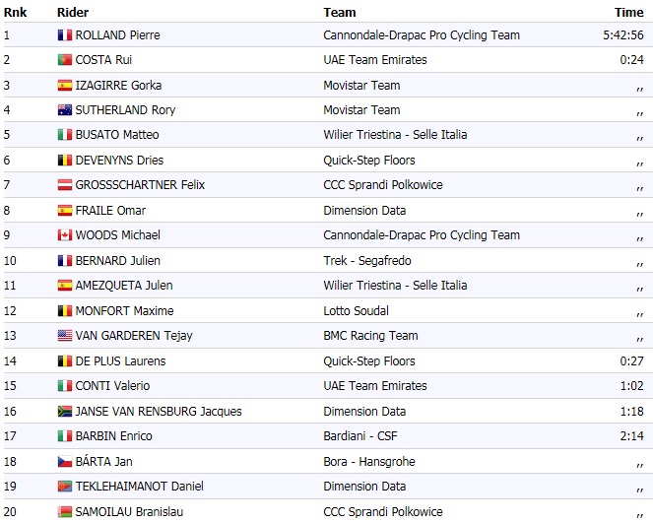Screen dimensions: 653x523
Task: Click the Australian flag beside Sutherland Rory
Action: pyautogui.click(x=65, y=110)
